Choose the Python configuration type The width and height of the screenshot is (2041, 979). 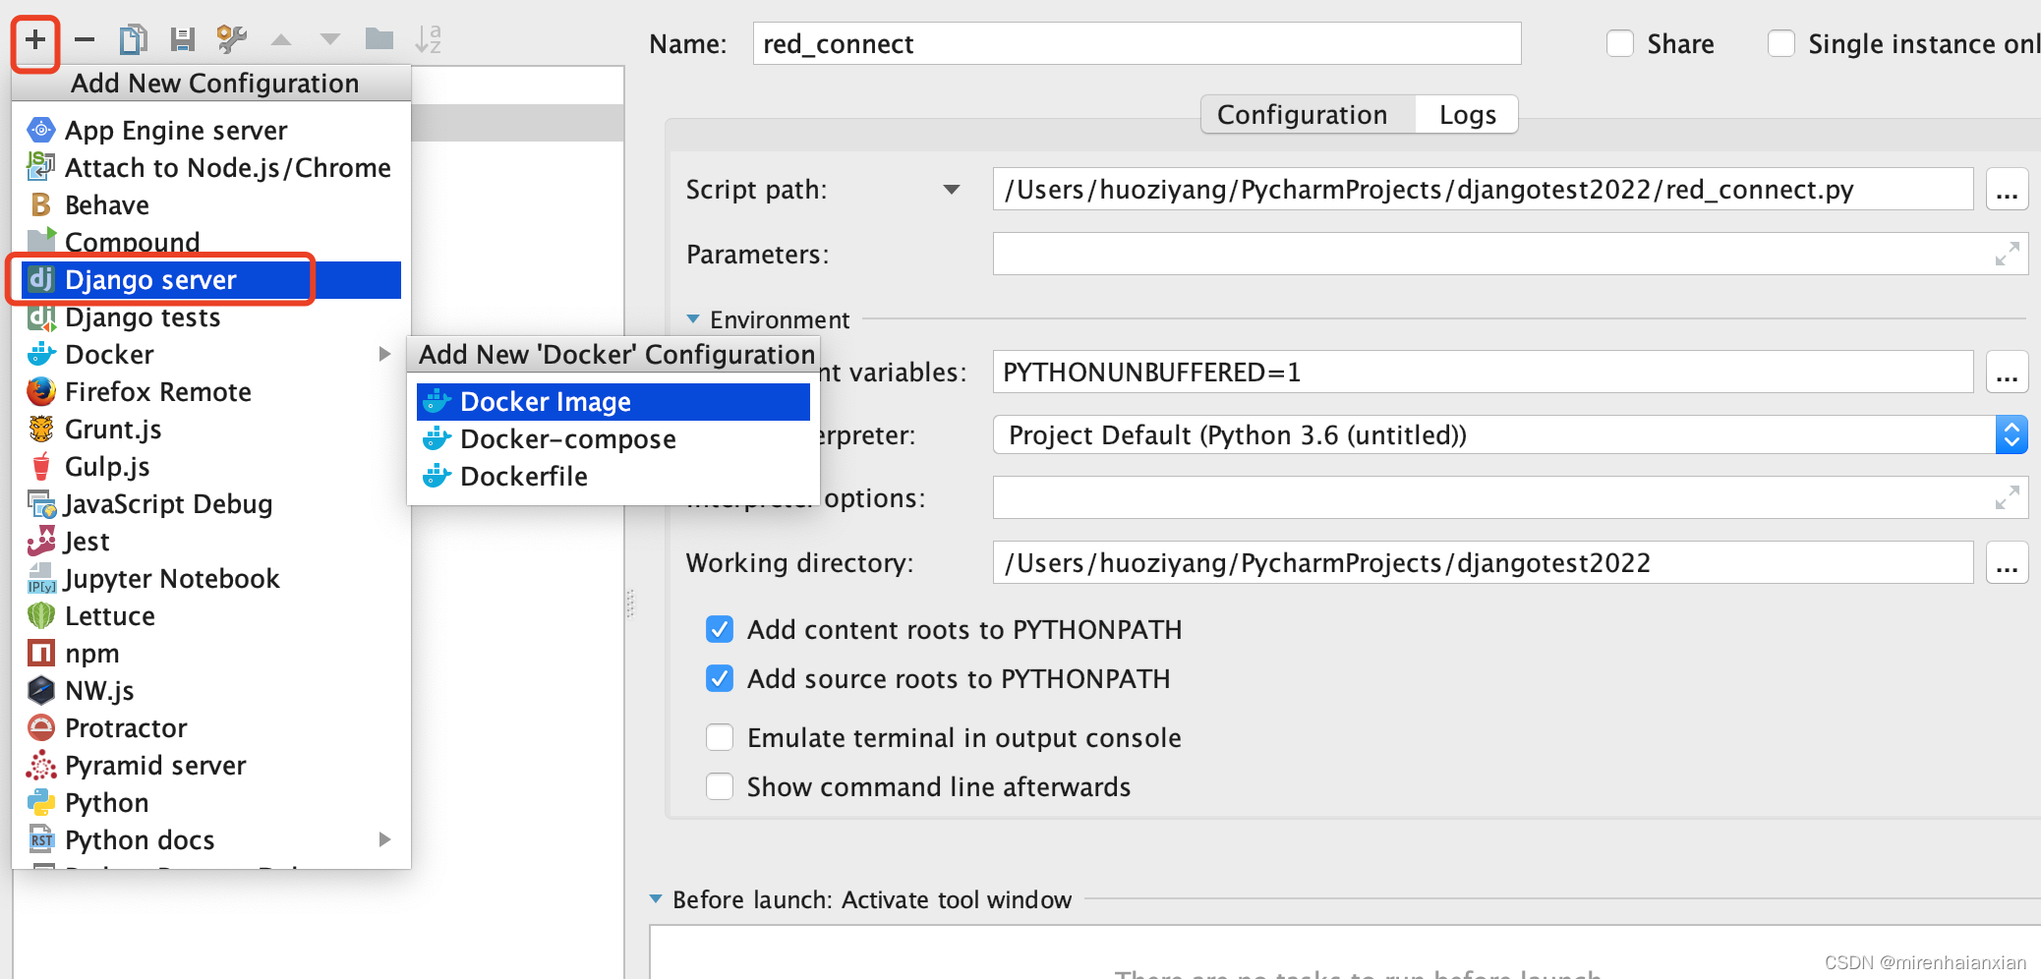click(x=210, y=803)
